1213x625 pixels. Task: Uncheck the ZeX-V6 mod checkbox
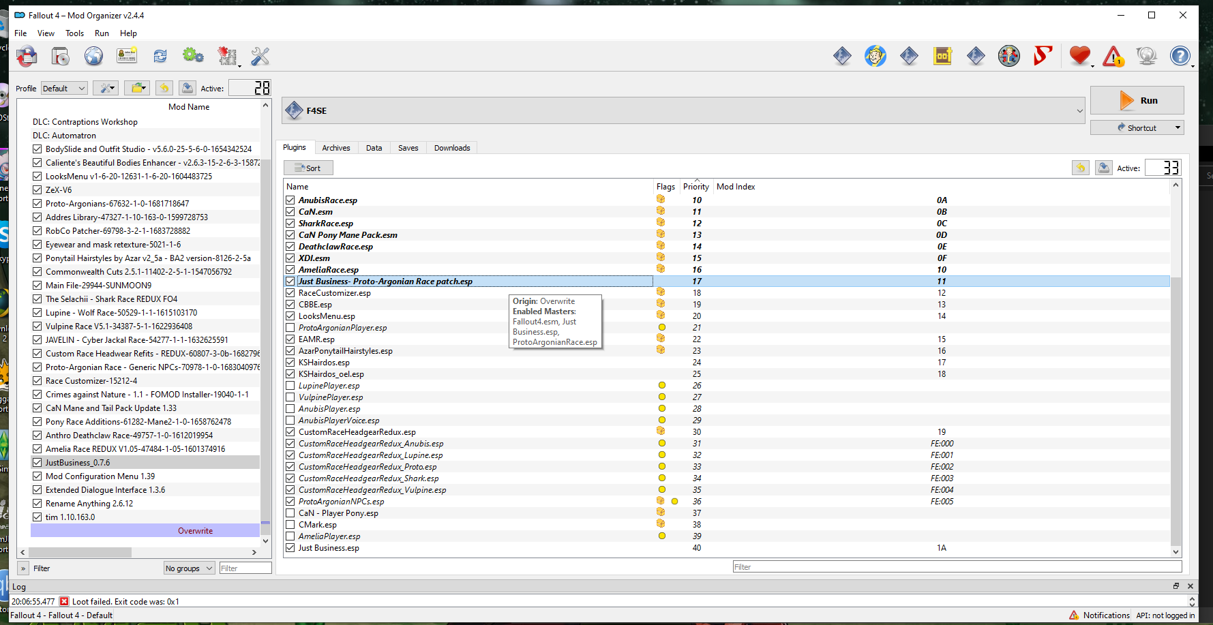click(38, 190)
